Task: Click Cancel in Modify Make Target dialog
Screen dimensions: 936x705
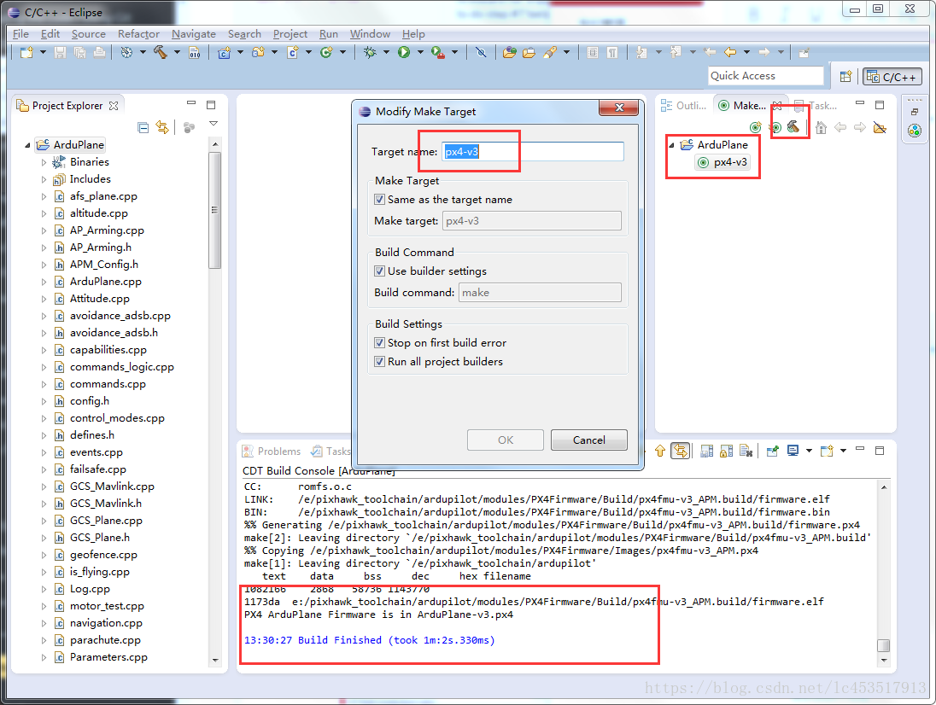Action: pyautogui.click(x=588, y=440)
